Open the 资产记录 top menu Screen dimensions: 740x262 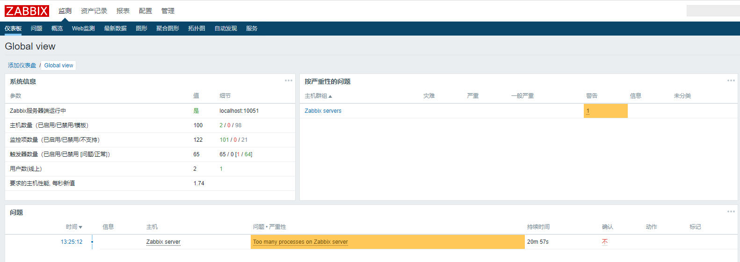pos(94,11)
